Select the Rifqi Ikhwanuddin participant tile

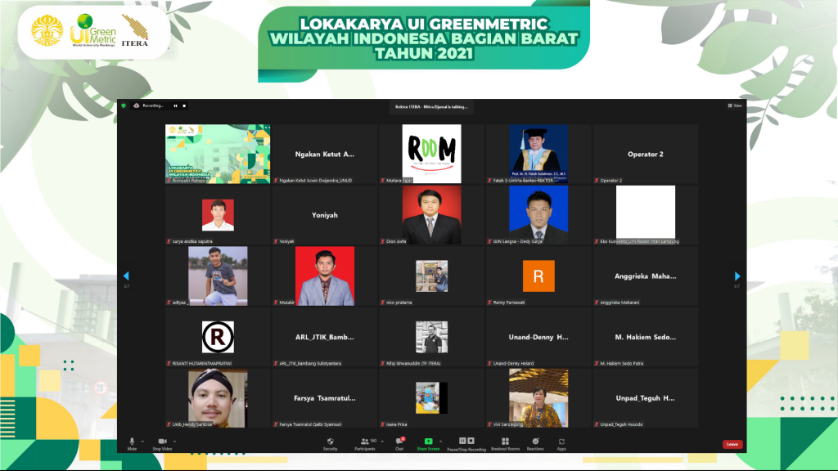(x=431, y=337)
